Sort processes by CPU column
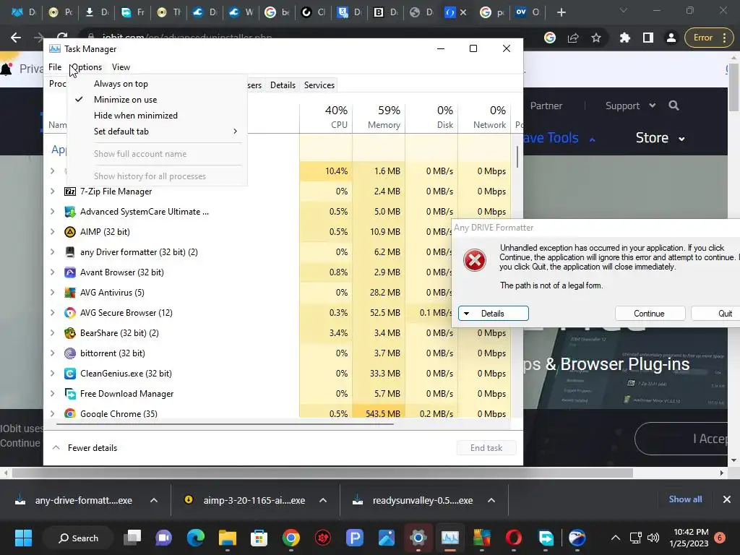The height and width of the screenshot is (555, 740). pyautogui.click(x=326, y=117)
